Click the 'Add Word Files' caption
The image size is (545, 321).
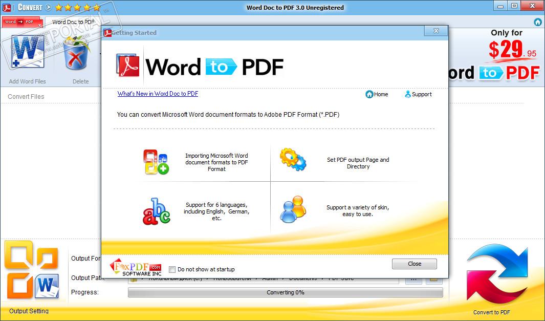(28, 81)
